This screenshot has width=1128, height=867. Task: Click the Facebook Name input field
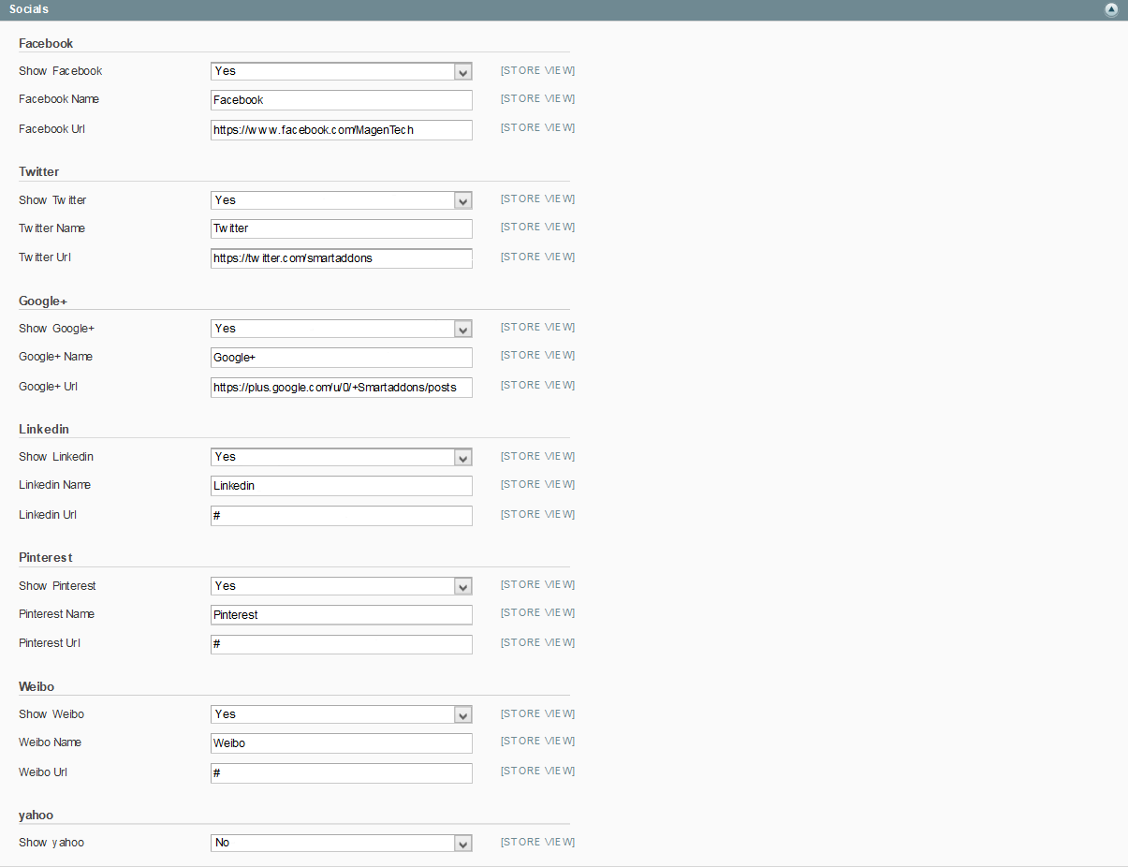(x=342, y=100)
